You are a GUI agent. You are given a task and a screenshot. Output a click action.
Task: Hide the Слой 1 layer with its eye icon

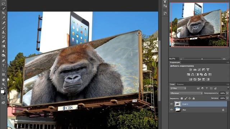click(171, 104)
